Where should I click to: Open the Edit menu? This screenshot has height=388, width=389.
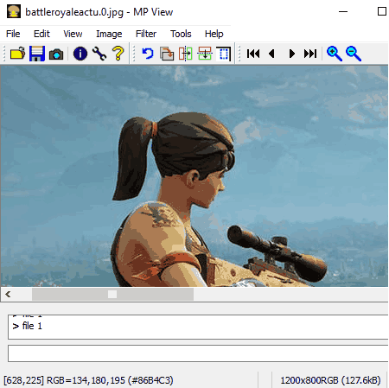41,34
